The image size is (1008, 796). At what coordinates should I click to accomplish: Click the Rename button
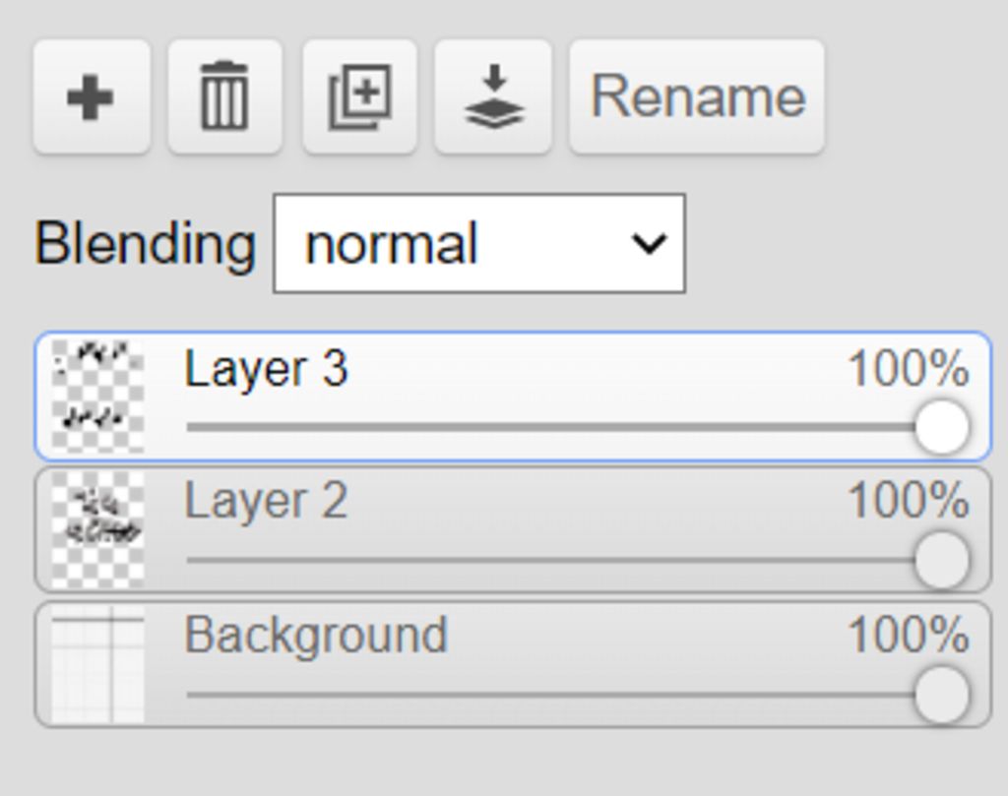(x=697, y=97)
